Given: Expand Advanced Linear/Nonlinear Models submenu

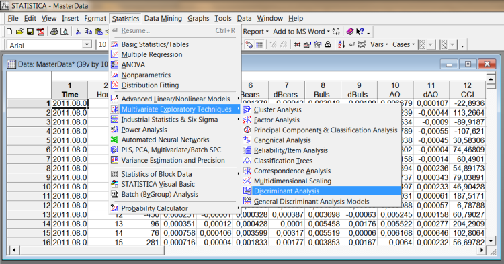Looking at the screenshot, I should (238, 99).
